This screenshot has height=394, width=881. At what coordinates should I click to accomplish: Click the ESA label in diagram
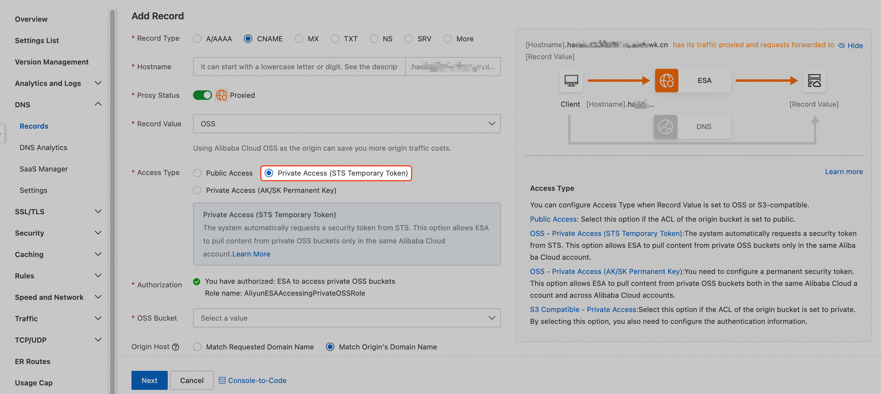click(x=705, y=81)
